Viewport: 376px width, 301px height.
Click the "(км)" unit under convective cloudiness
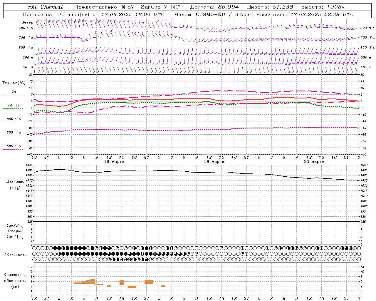click(15, 286)
